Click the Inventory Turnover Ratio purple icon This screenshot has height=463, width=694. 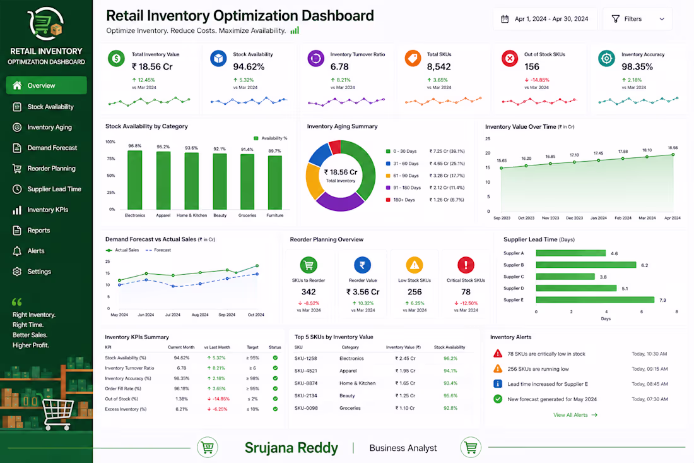pos(315,59)
